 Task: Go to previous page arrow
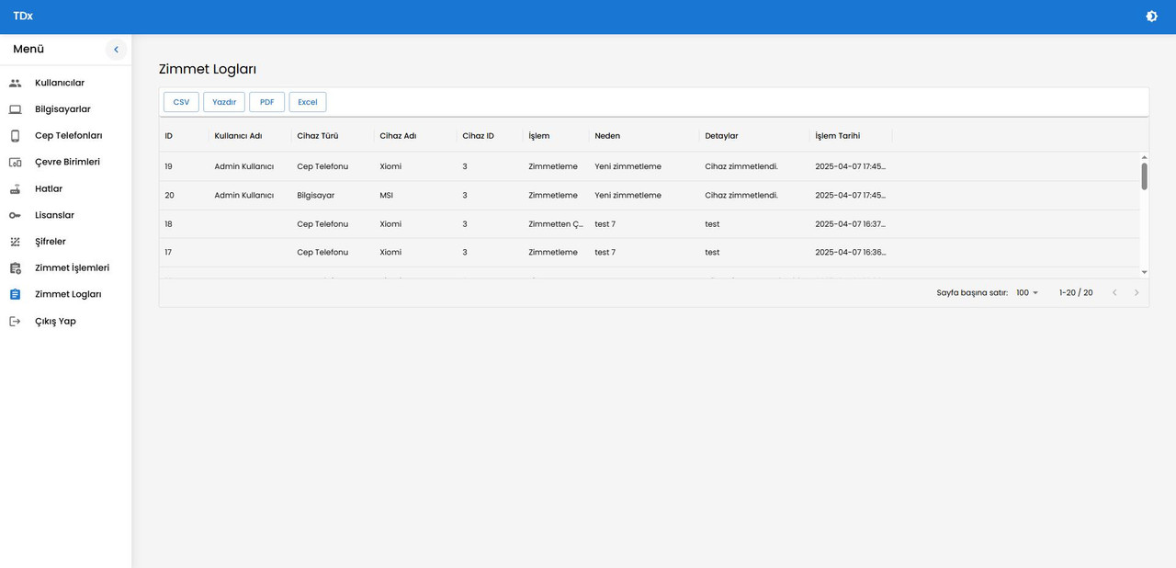point(1114,293)
